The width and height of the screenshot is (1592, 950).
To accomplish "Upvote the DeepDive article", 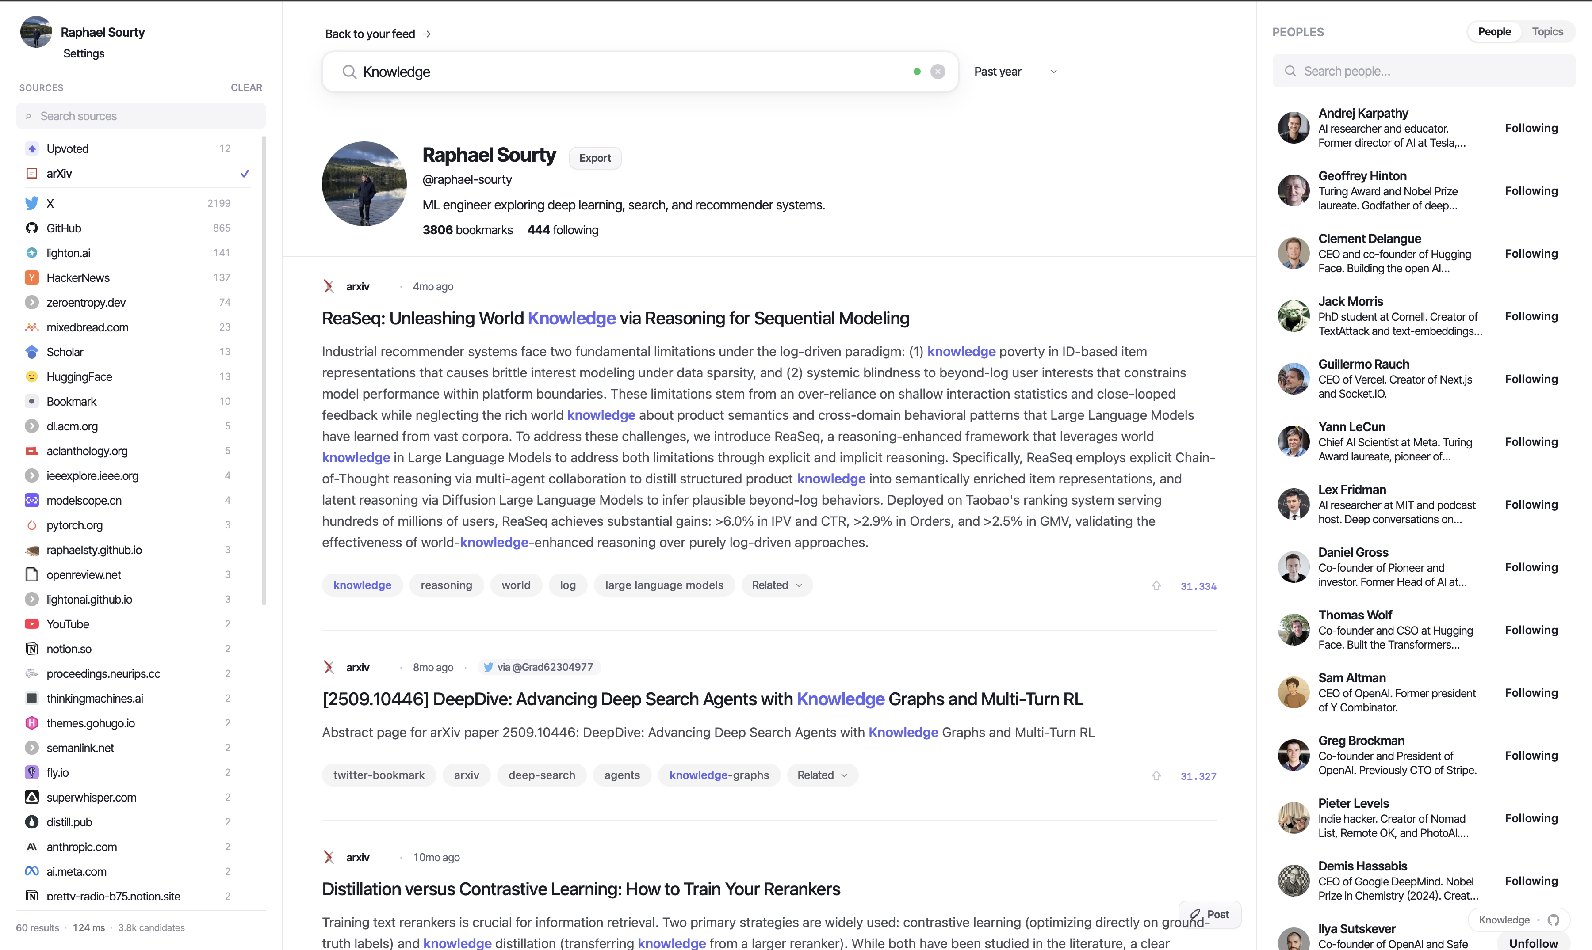I will pos(1156,776).
